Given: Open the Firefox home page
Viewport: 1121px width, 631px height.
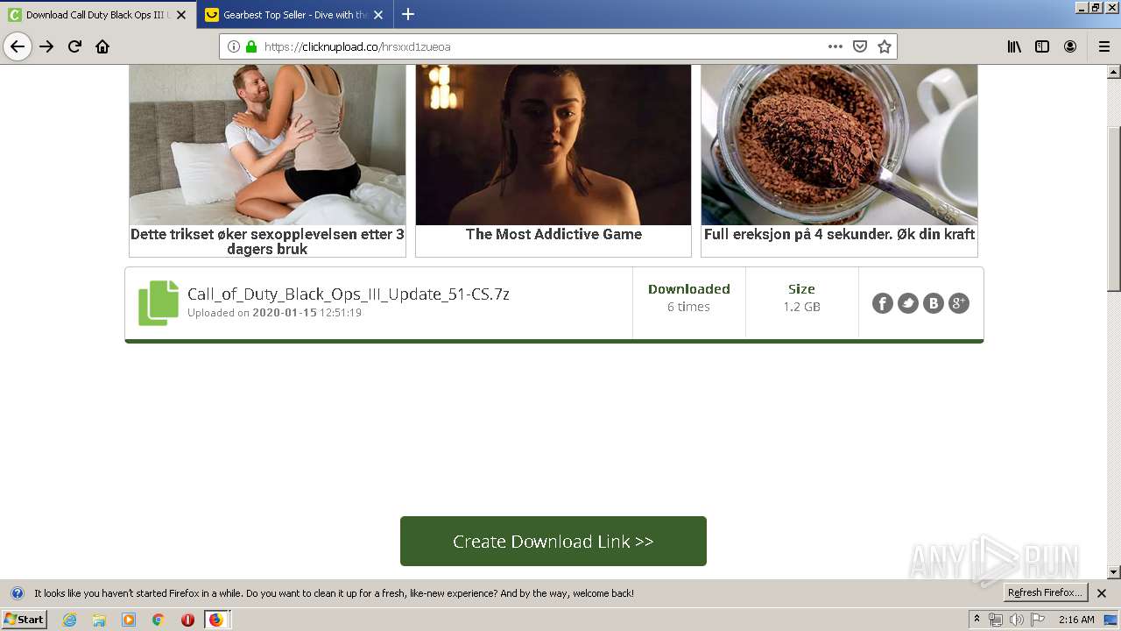Looking at the screenshot, I should pyautogui.click(x=102, y=46).
